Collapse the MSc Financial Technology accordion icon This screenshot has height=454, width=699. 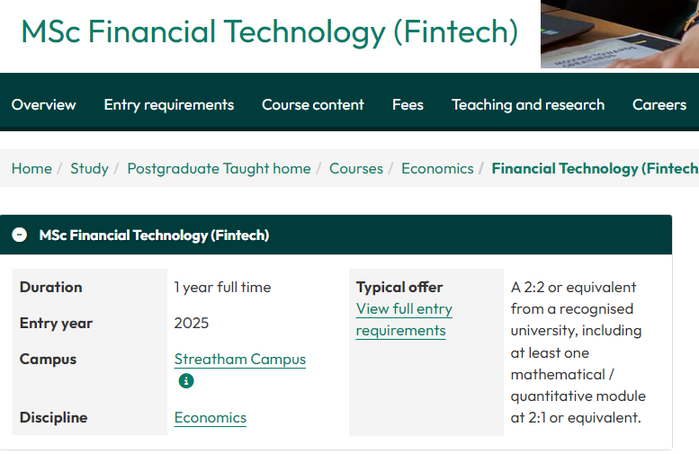pos(19,235)
